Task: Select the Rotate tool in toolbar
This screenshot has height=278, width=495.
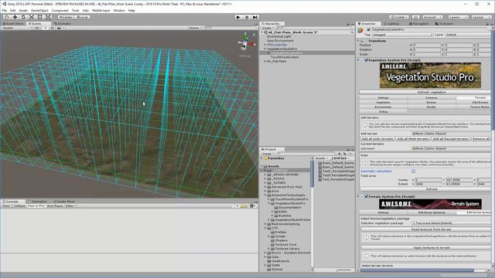Action: (x=23, y=17)
